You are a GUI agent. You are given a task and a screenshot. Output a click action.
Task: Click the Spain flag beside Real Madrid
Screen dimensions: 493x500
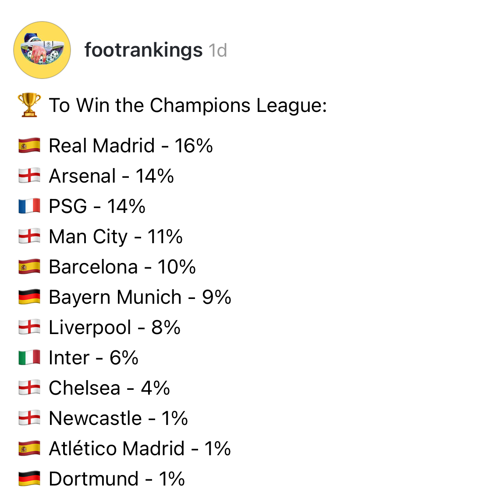click(x=29, y=145)
